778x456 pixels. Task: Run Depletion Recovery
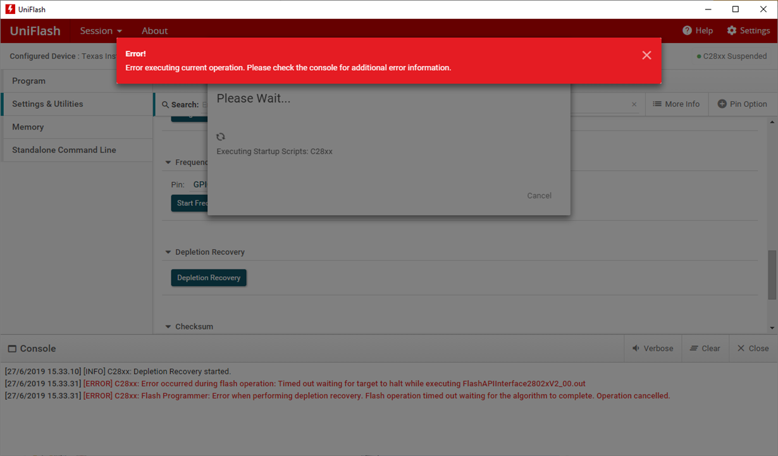tap(209, 278)
